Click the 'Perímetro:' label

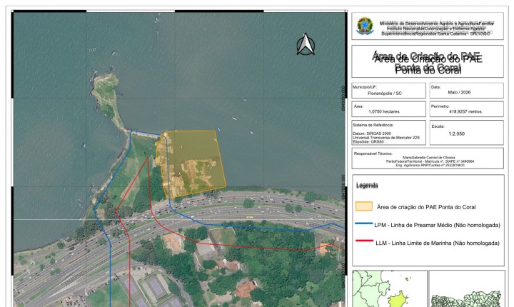[x=440, y=106]
